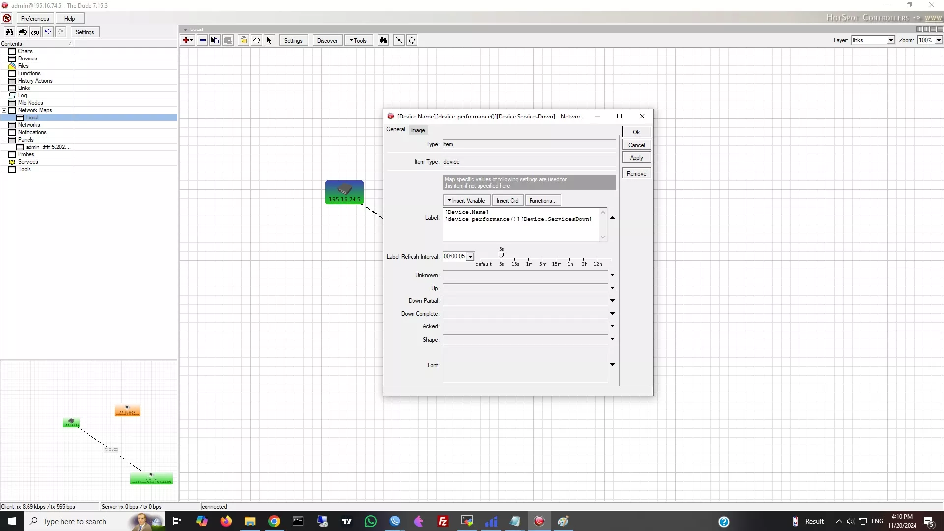Click the binoculars find icon in map toolbar
Image resolution: width=944 pixels, height=531 pixels.
383,40
